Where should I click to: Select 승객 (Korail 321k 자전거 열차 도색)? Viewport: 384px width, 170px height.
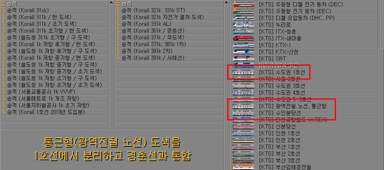(x=163, y=17)
